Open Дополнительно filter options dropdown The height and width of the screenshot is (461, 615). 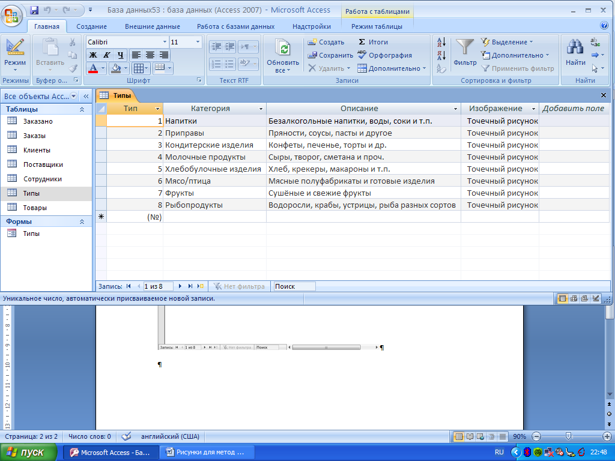tap(515, 55)
